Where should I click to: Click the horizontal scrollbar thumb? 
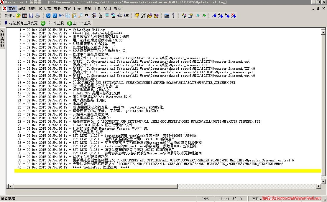click(95, 186)
